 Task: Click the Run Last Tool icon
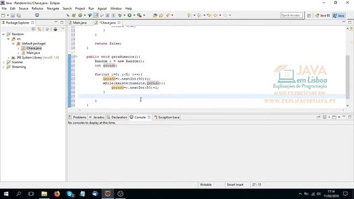pyautogui.click(x=139, y=15)
